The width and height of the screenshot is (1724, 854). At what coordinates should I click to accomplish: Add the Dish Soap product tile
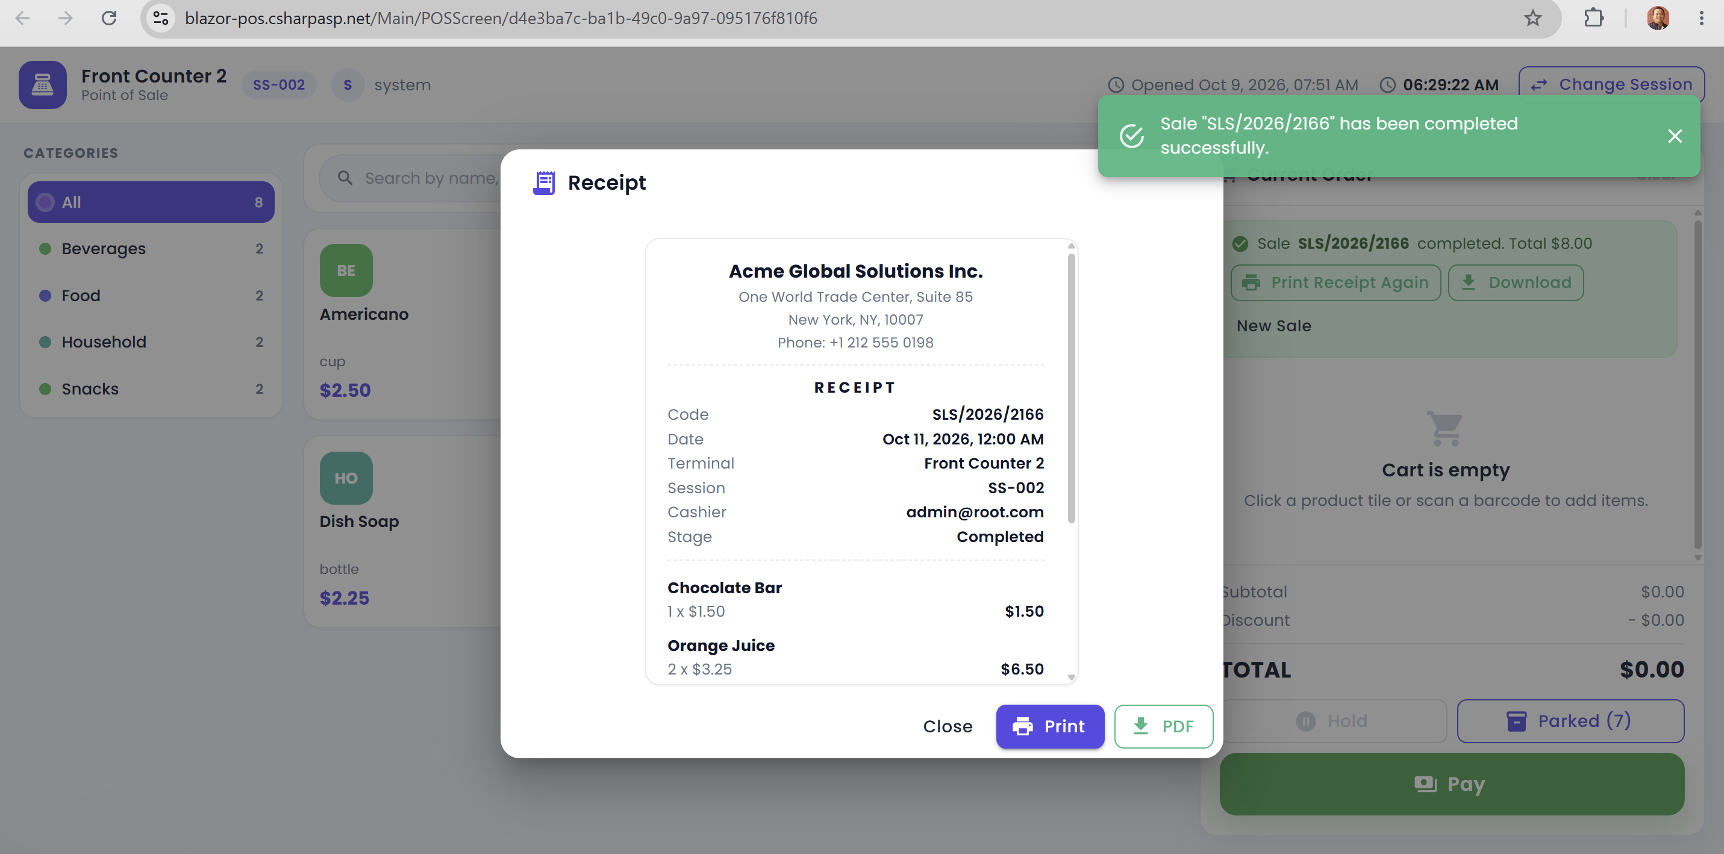click(403, 531)
